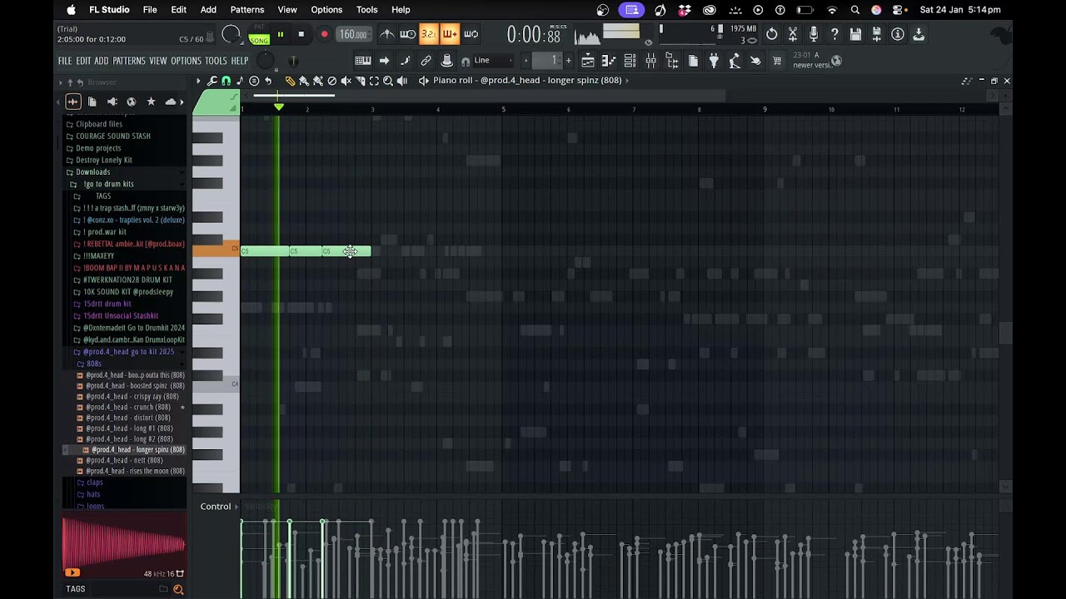The width and height of the screenshot is (1066, 599).
Task: Open the Patterns menu in macOS menu bar
Action: [247, 10]
